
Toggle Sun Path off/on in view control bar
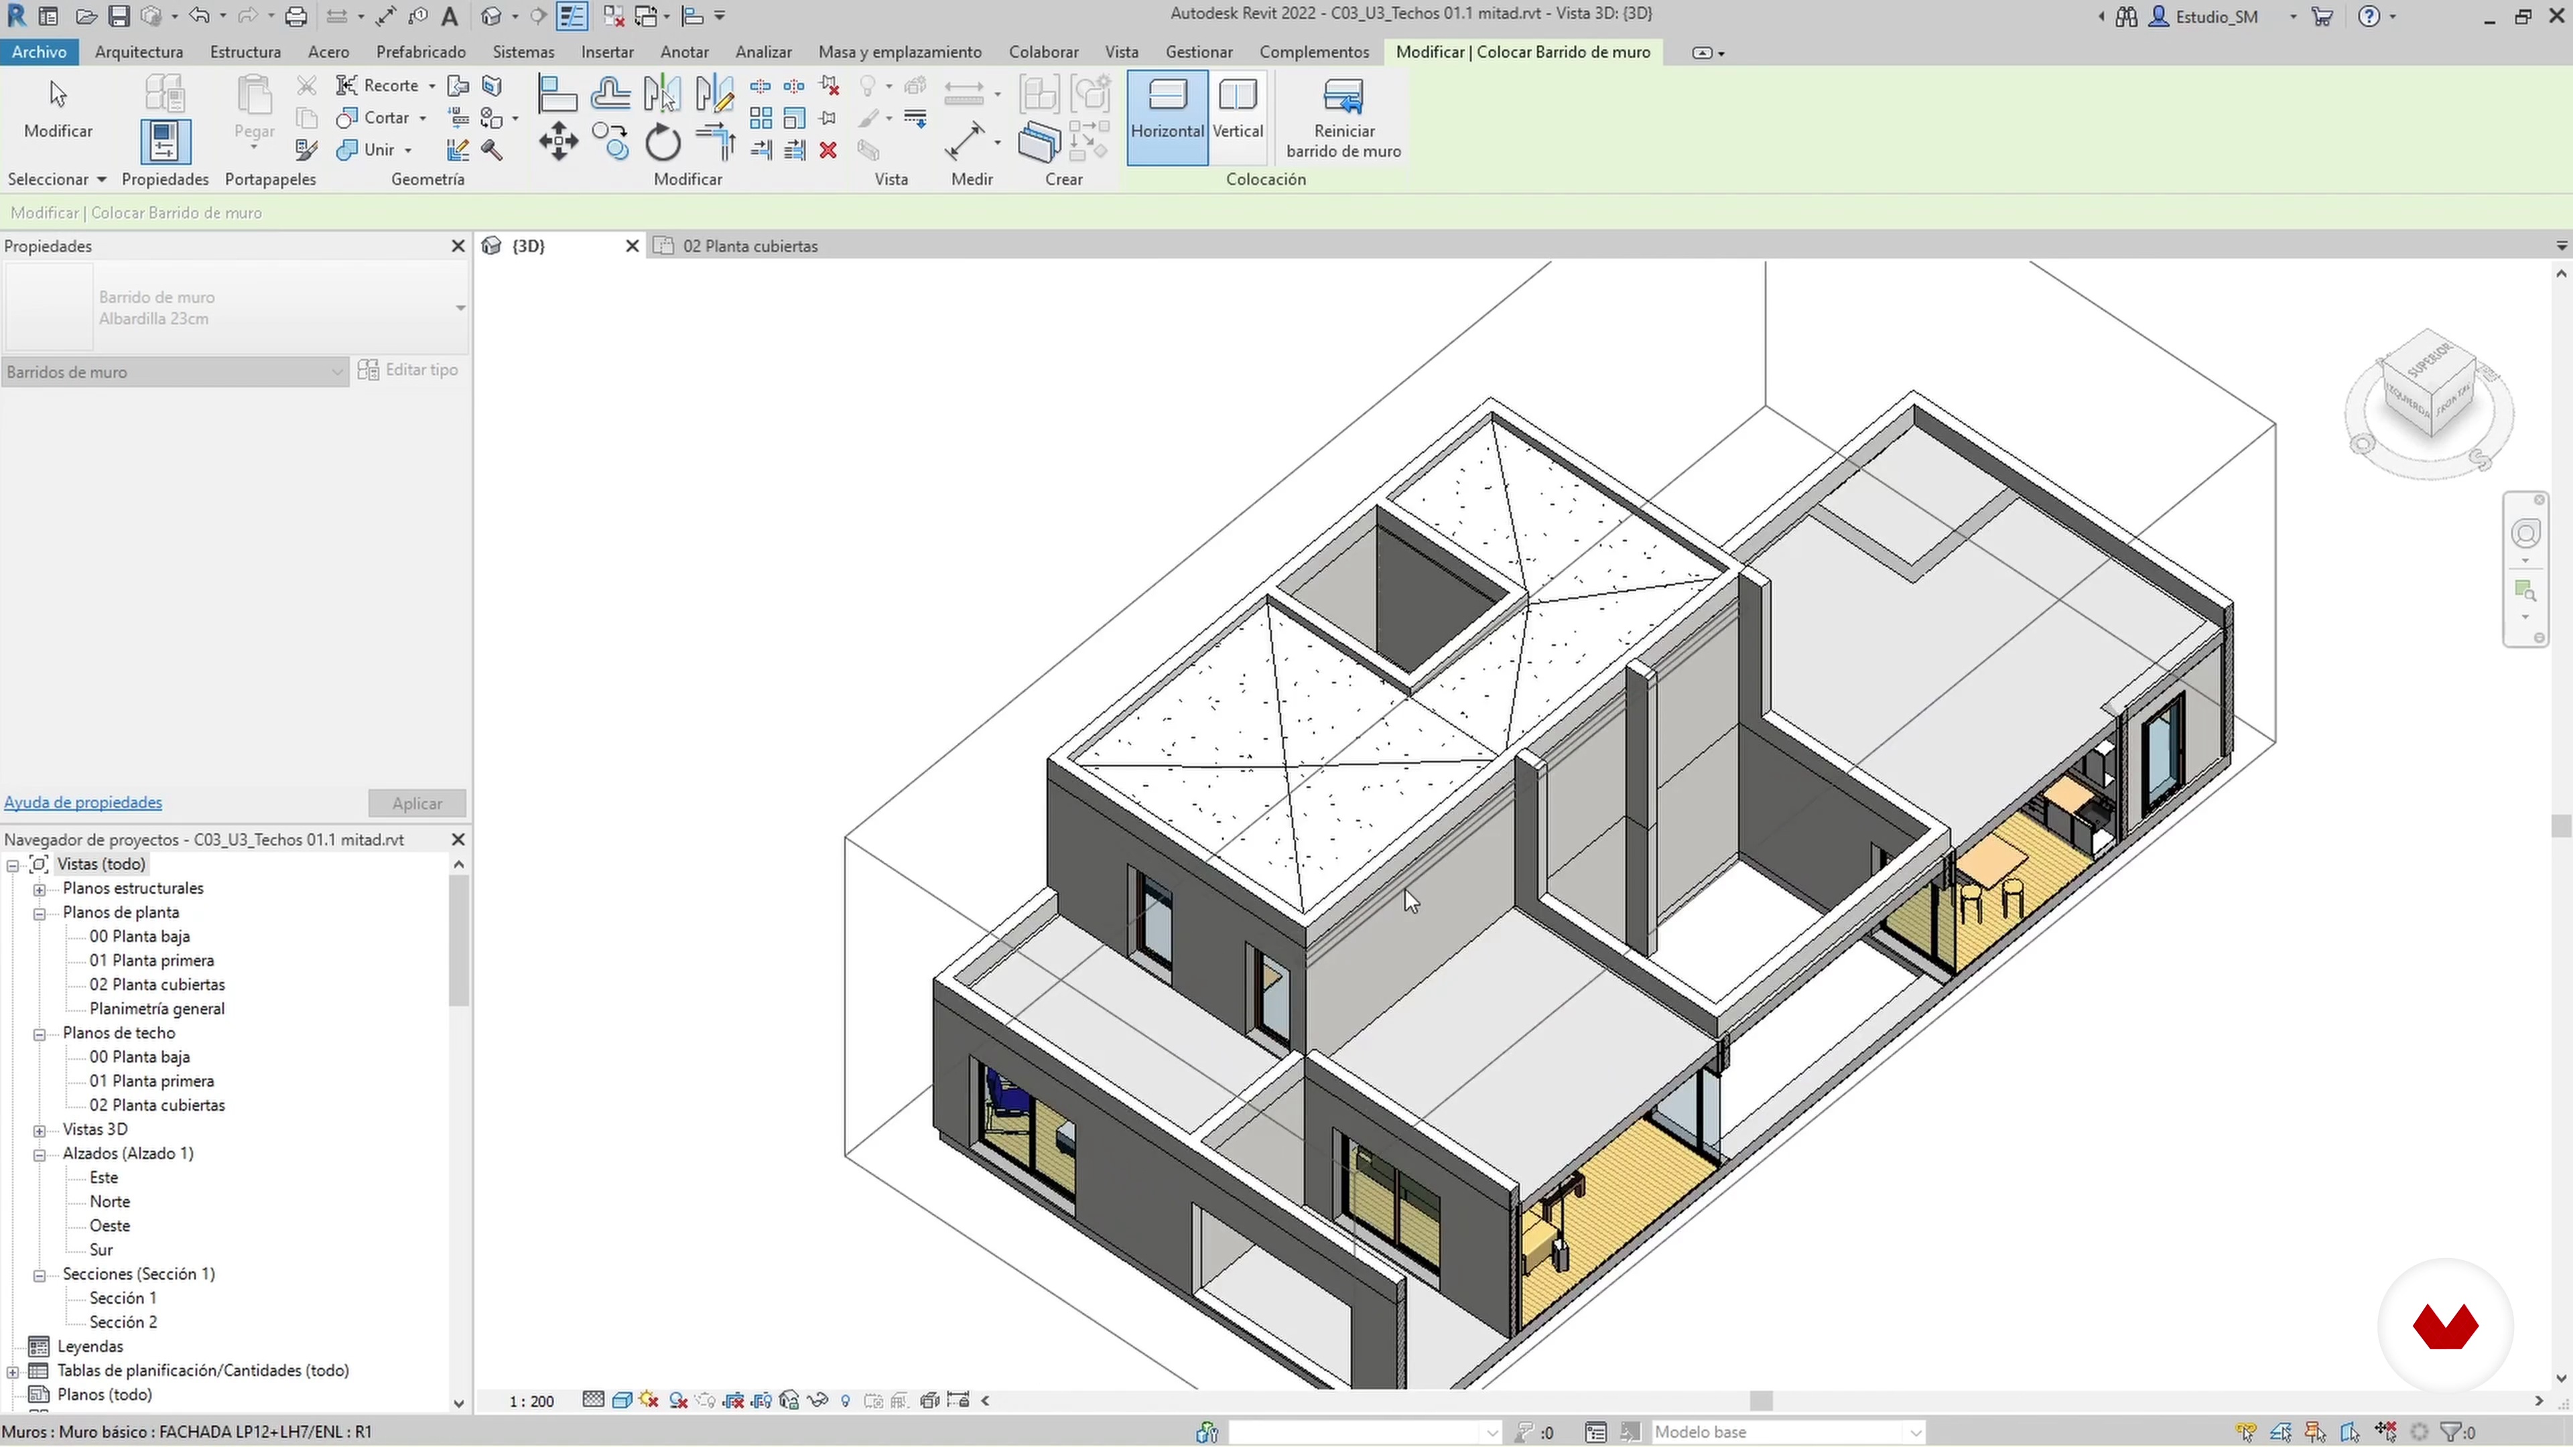[x=649, y=1401]
